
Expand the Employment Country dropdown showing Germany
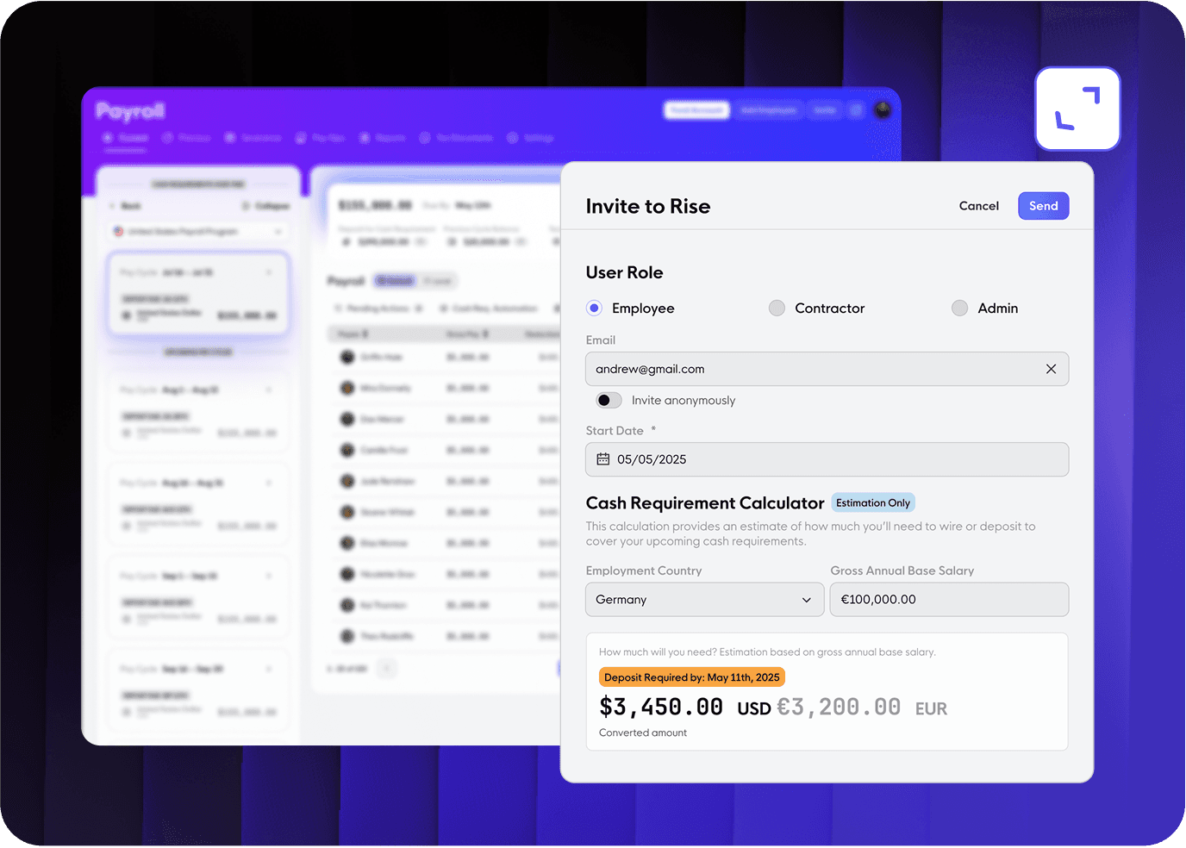(704, 600)
